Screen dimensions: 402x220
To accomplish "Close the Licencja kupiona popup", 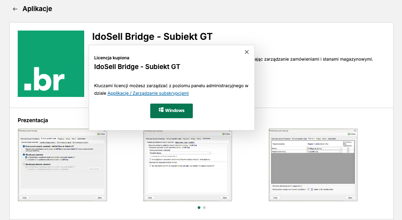I will click(x=246, y=52).
